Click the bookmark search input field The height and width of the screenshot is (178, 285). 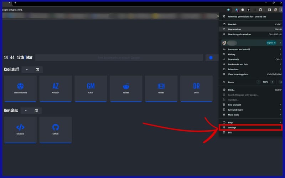click(x=119, y=58)
